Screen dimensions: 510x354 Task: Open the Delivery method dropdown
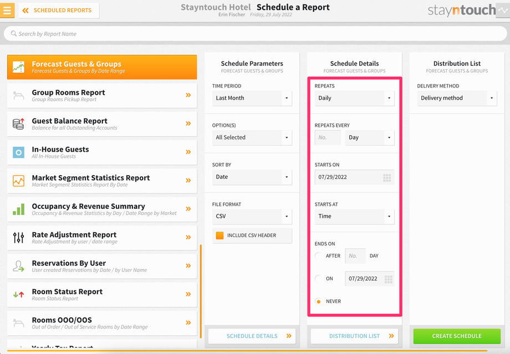point(457,98)
